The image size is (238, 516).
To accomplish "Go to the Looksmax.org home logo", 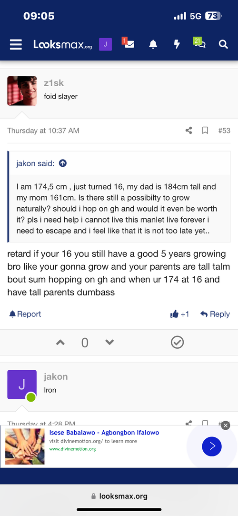I will (x=63, y=44).
